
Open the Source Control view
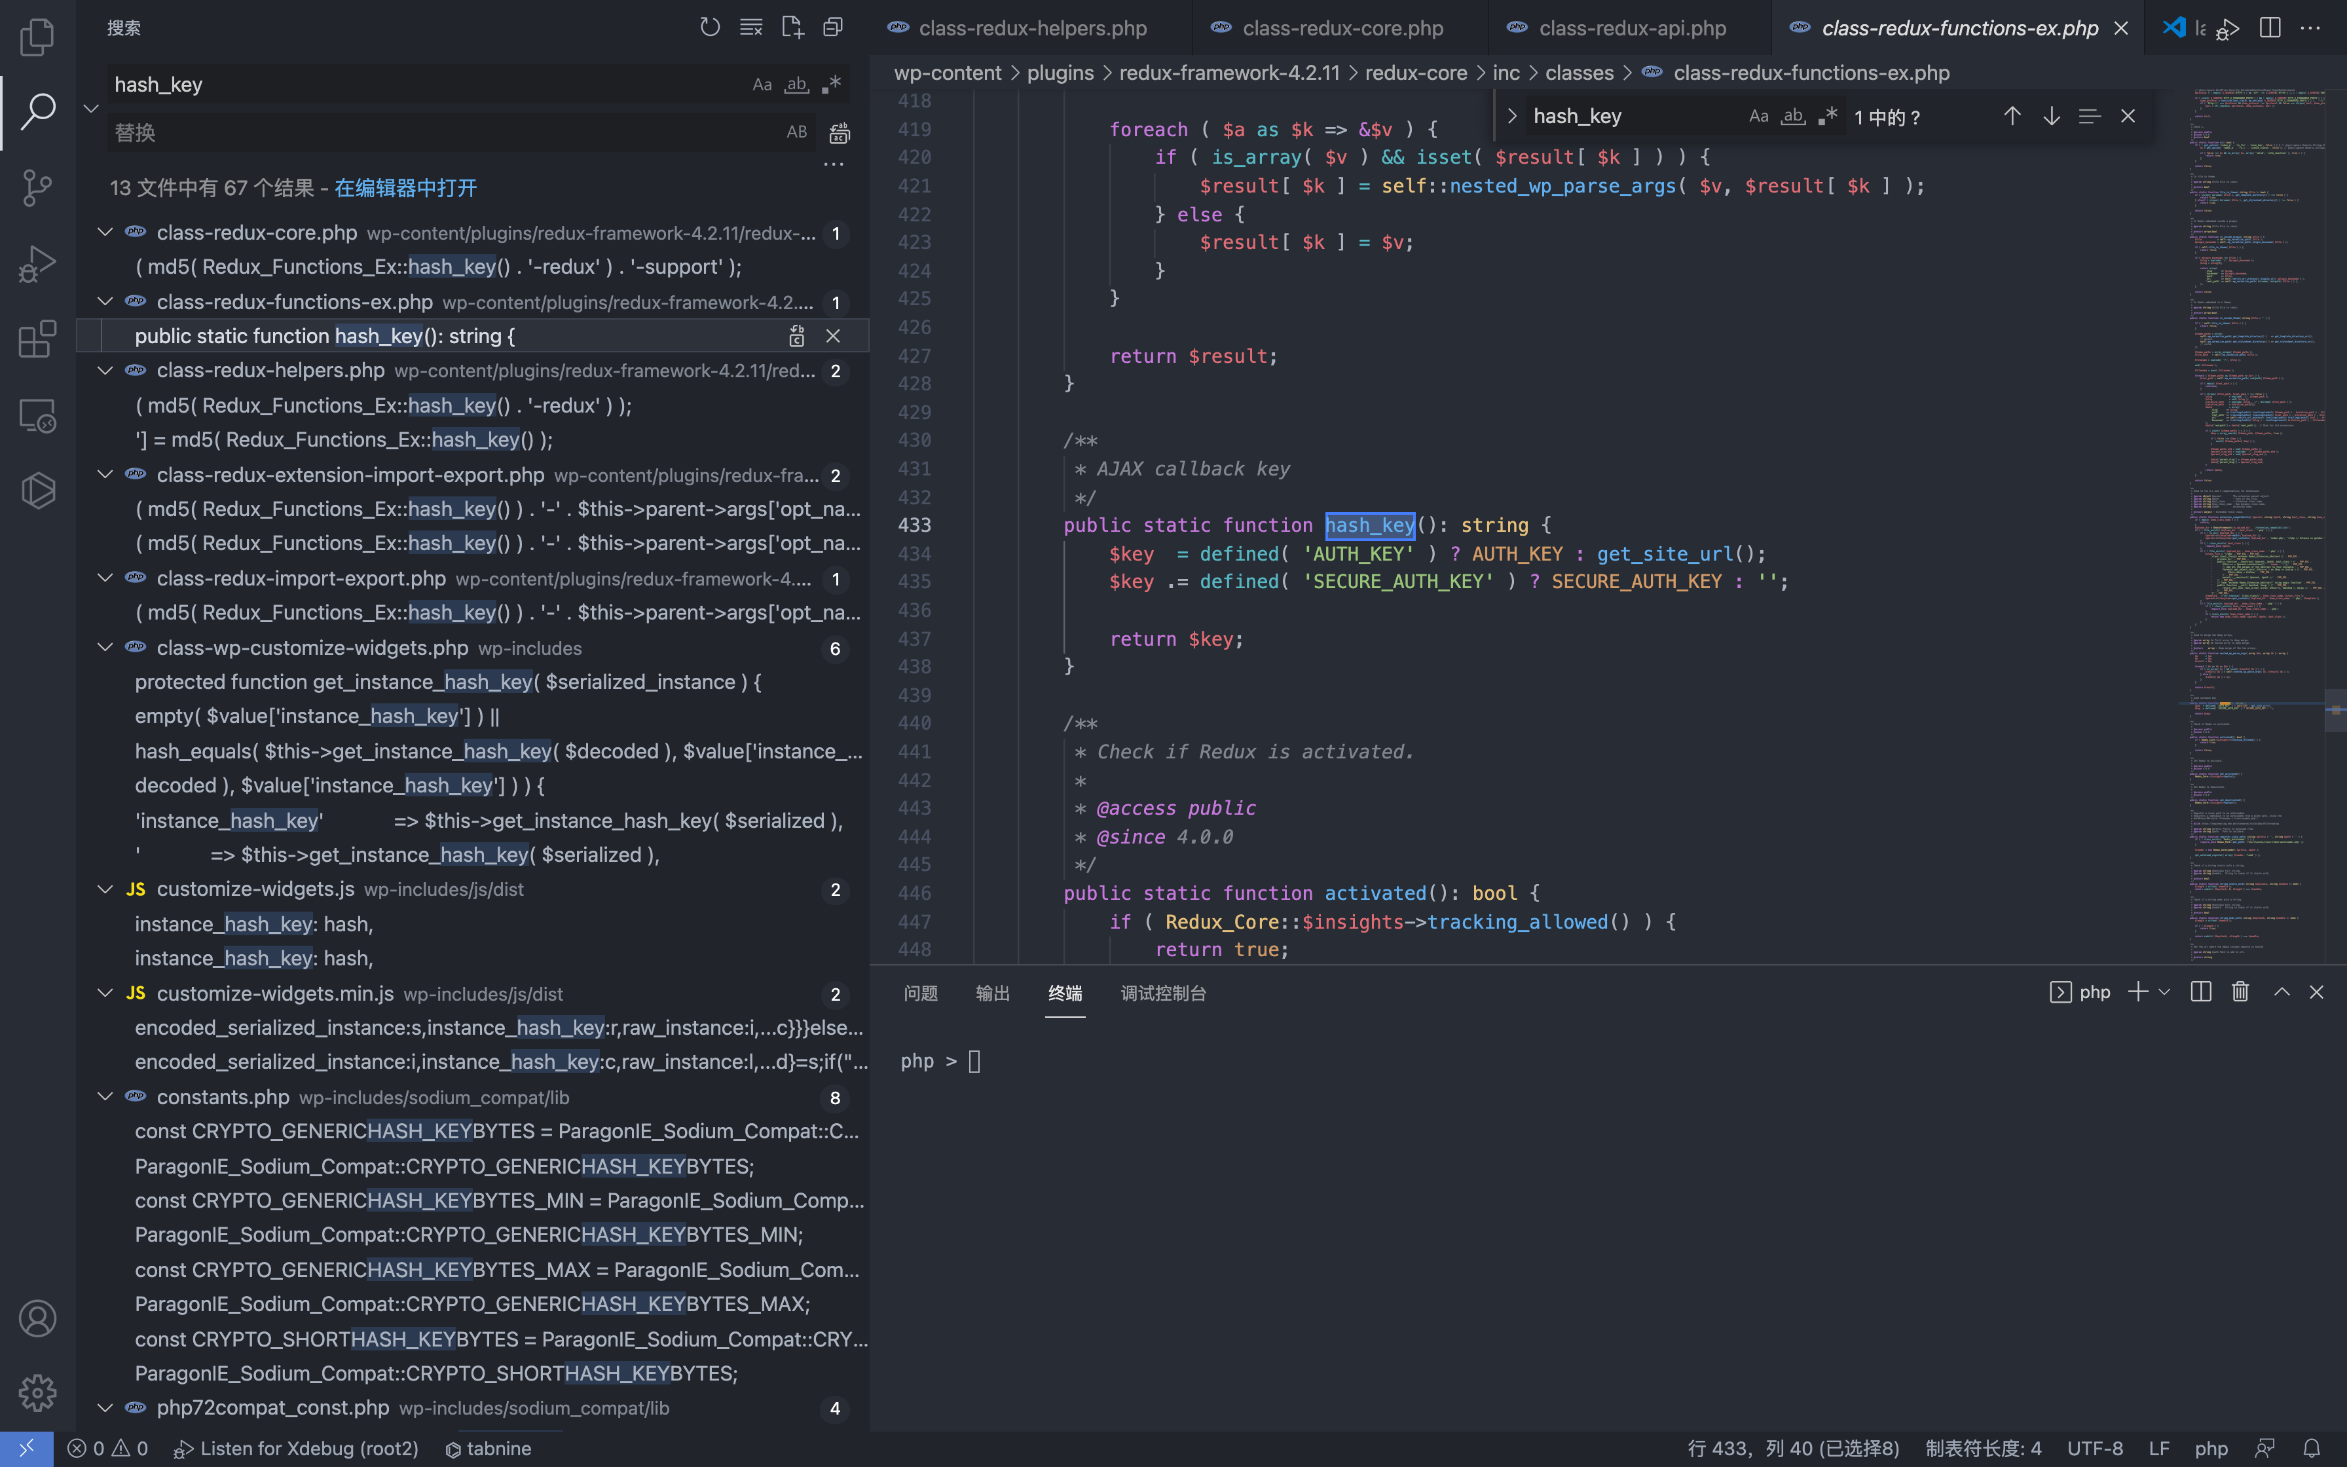point(37,187)
